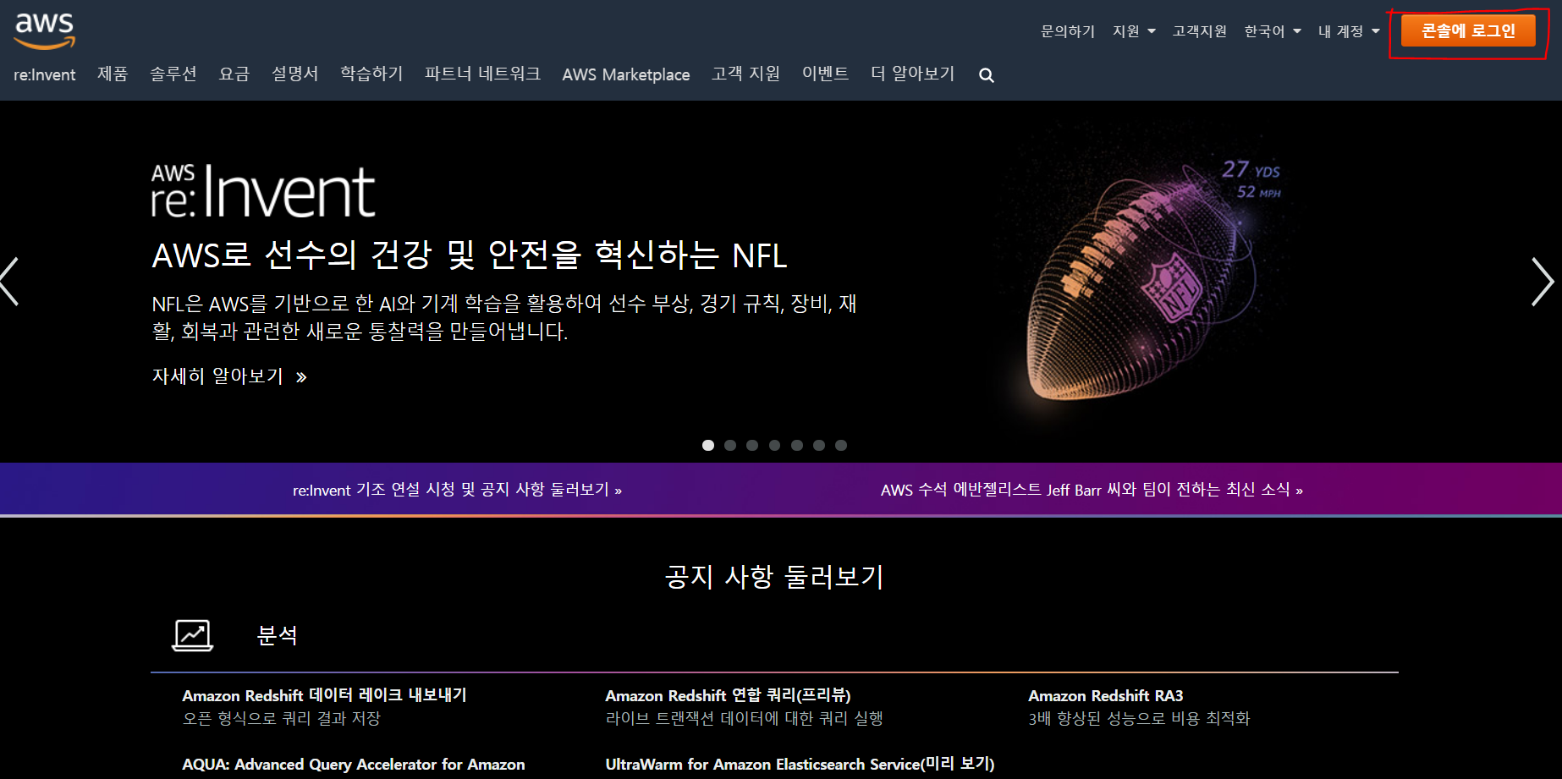This screenshot has width=1562, height=779.
Task: Click the AWS re:Invent hero logo
Action: point(263,191)
